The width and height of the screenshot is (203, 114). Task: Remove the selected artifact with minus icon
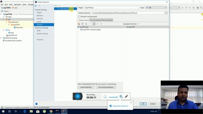pyautogui.click(x=60, y=6)
